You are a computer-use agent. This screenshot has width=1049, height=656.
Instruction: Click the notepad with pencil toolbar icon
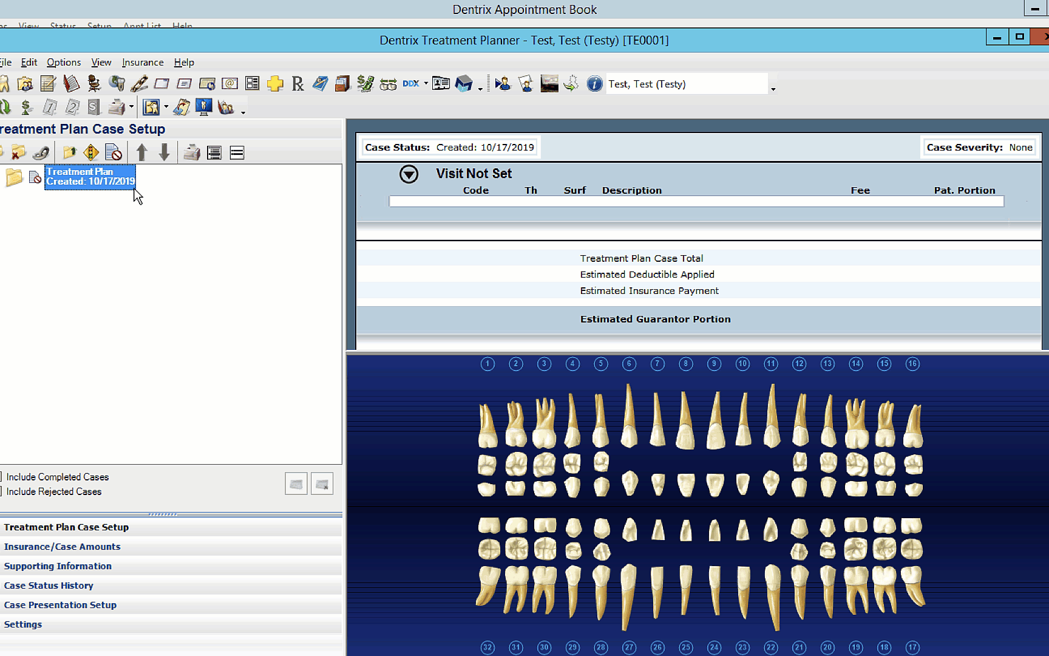(x=48, y=84)
